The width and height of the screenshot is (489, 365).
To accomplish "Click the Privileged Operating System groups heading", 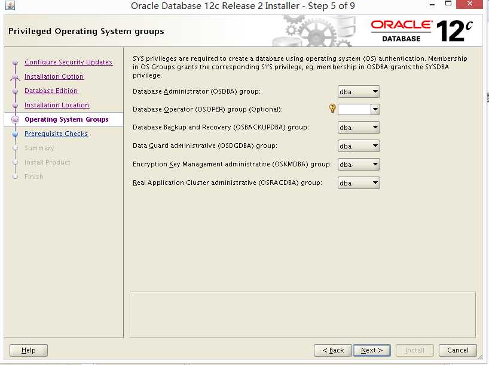I will (x=86, y=31).
